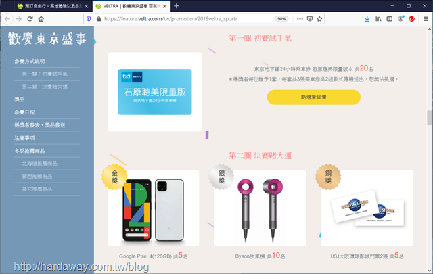Screen dimensions: 433x274
Task: Click caption USJ大阪環球影城門票2張 共5名
Action: tap(367, 256)
